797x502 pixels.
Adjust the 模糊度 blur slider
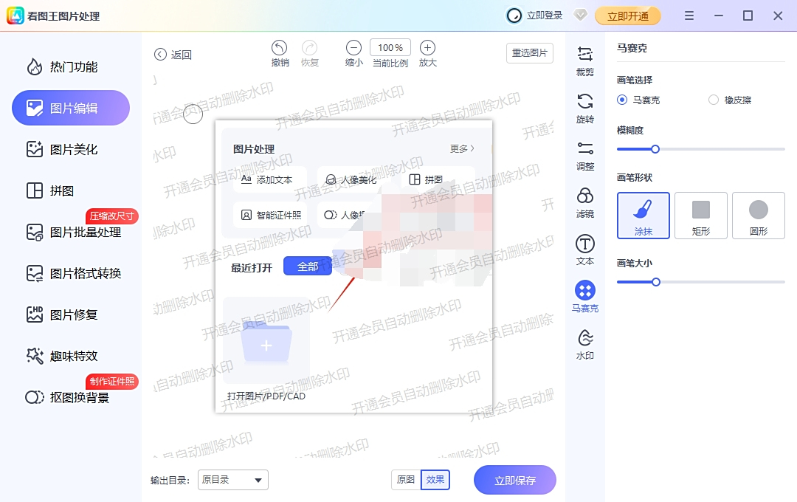[x=655, y=149]
